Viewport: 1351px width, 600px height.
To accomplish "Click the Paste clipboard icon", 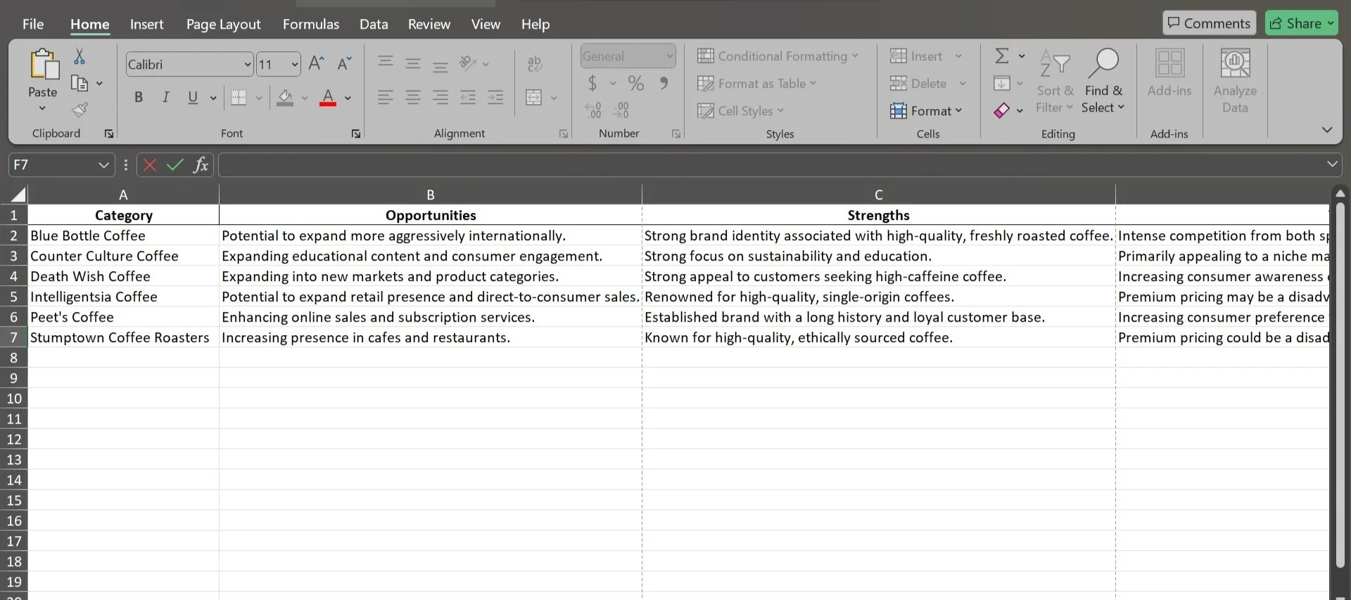I will (x=43, y=64).
